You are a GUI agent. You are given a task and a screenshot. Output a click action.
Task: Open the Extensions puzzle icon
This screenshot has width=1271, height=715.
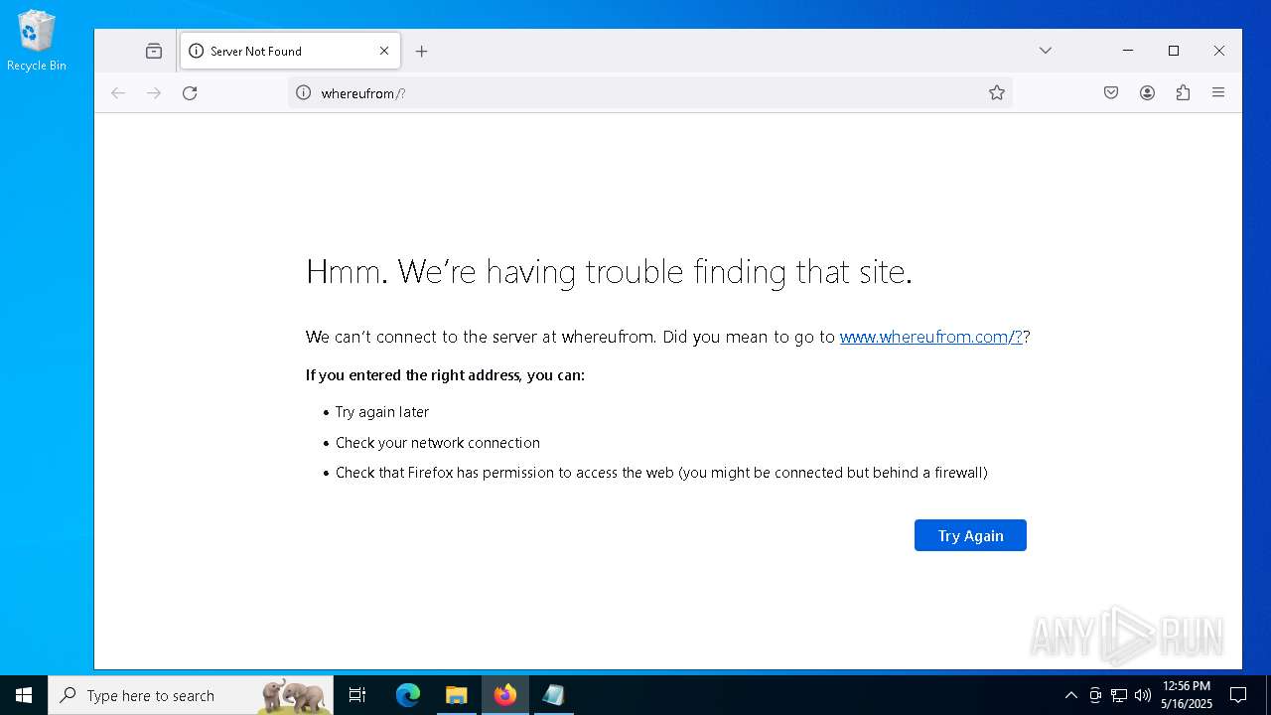pos(1183,92)
